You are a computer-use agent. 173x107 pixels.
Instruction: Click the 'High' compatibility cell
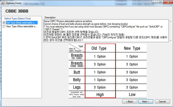pos(100,95)
